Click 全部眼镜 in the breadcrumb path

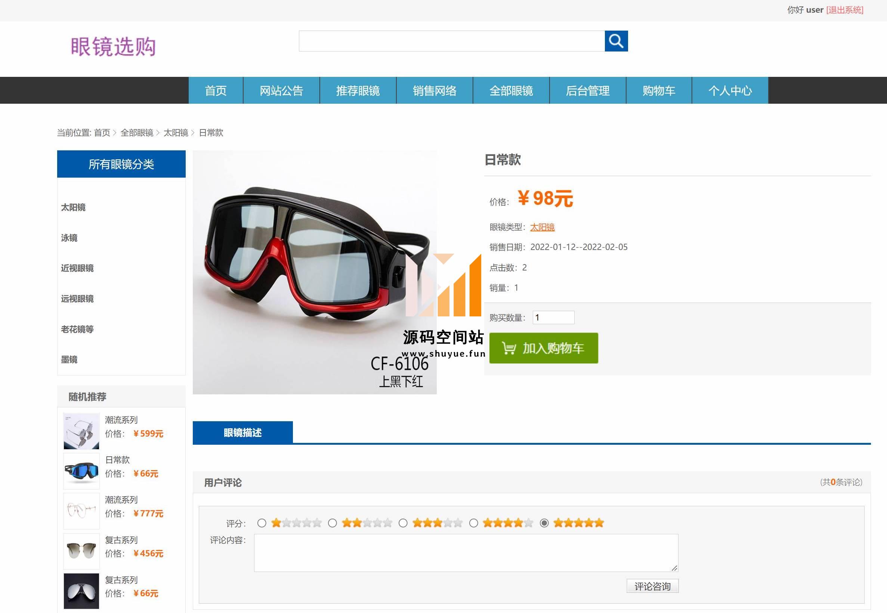click(137, 133)
